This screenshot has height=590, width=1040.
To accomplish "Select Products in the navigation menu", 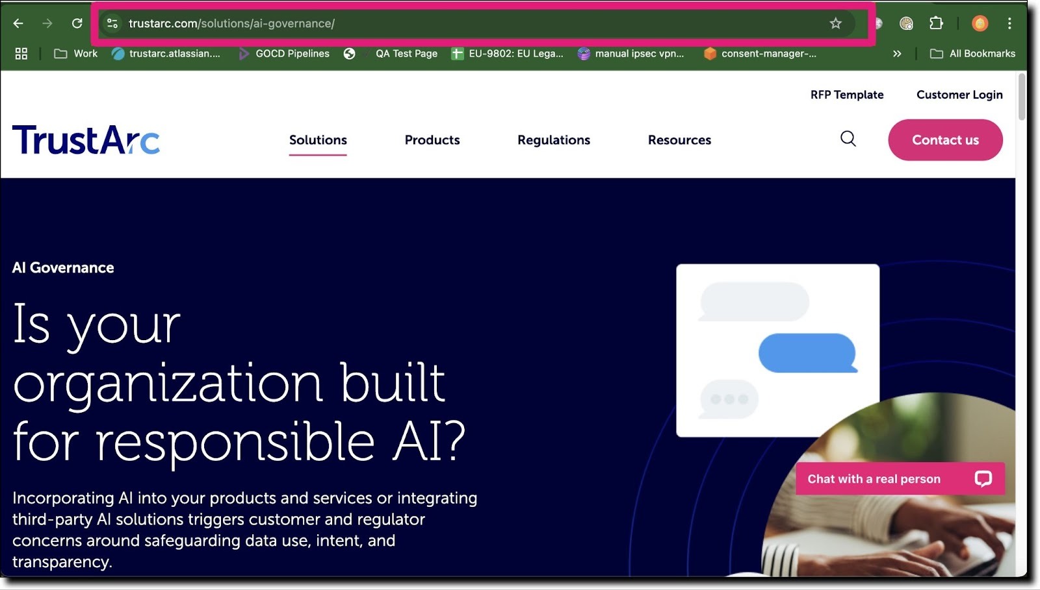I will [x=432, y=140].
